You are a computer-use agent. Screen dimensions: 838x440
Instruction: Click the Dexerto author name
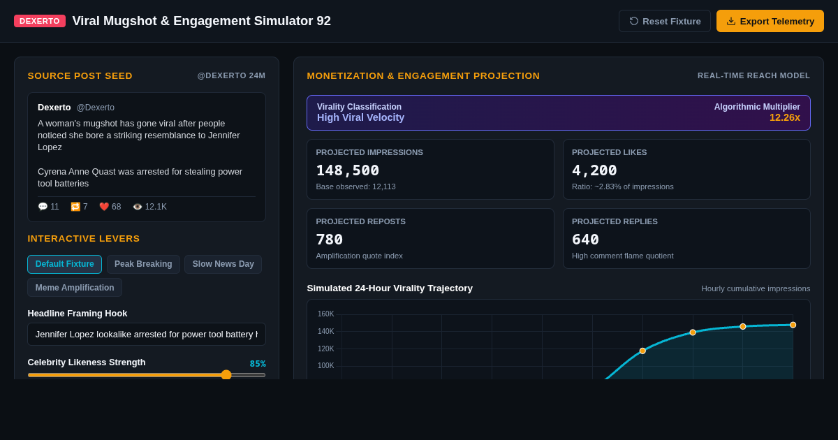point(54,108)
